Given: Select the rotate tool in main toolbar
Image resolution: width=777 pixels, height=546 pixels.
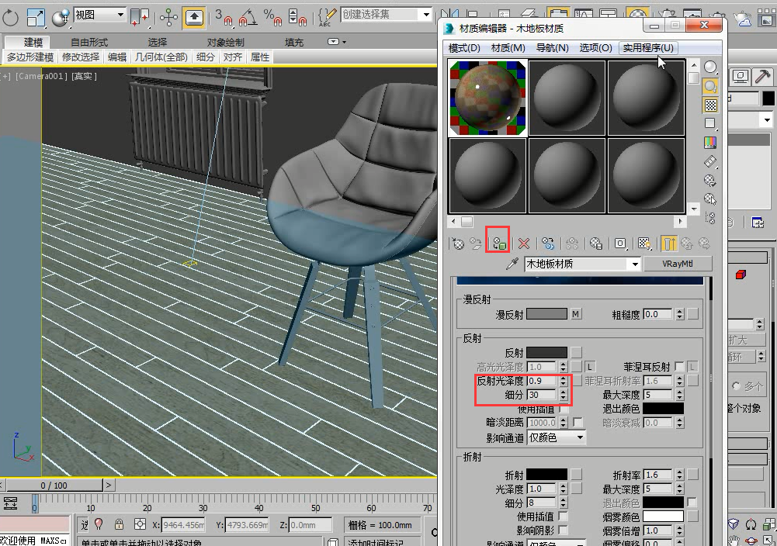Looking at the screenshot, I should [10, 18].
